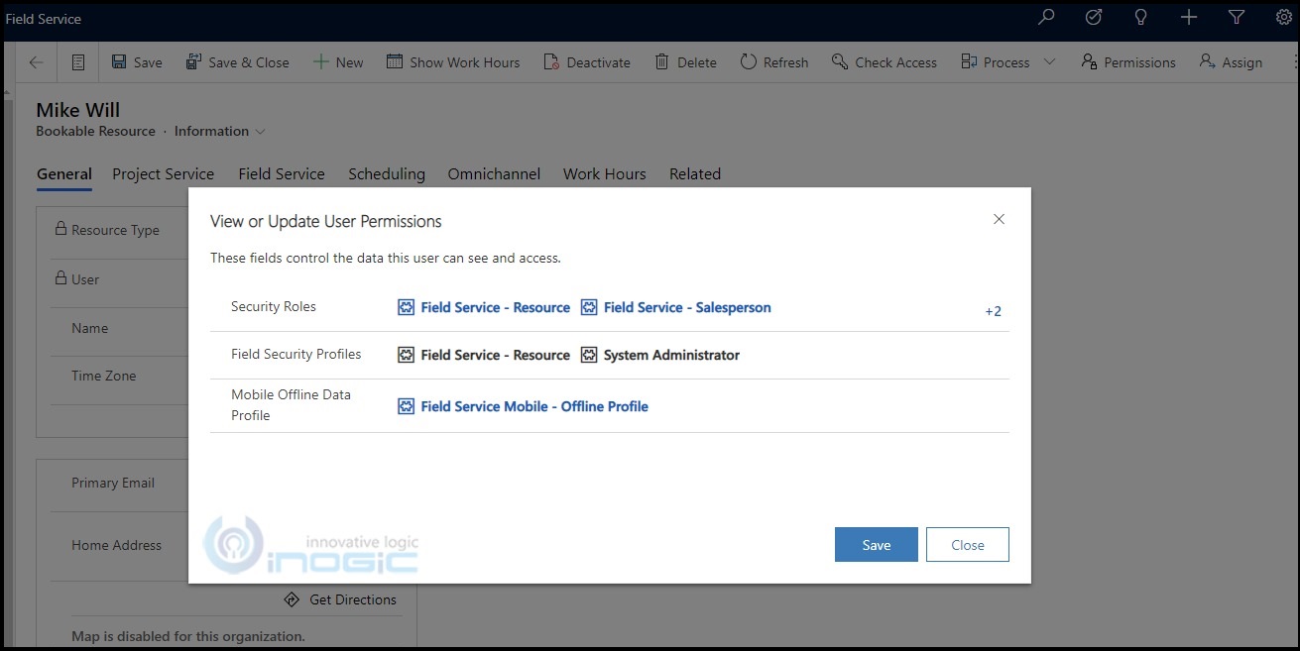1300x651 pixels.
Task: Close the User Permissions dialog with X
Action: coord(999,219)
